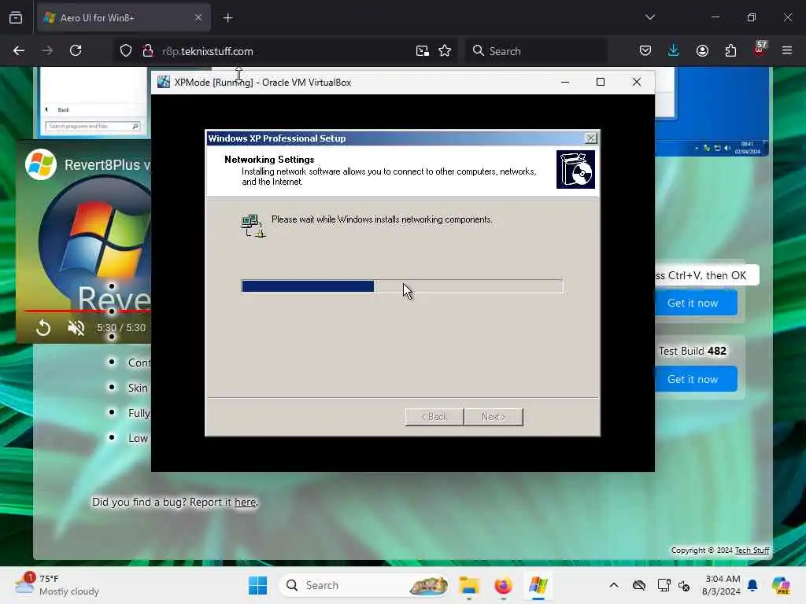Click the taskbar Search box

coord(364,585)
